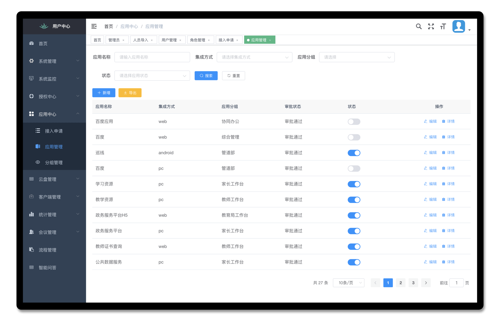Click the yellow 导出 button

pos(130,93)
